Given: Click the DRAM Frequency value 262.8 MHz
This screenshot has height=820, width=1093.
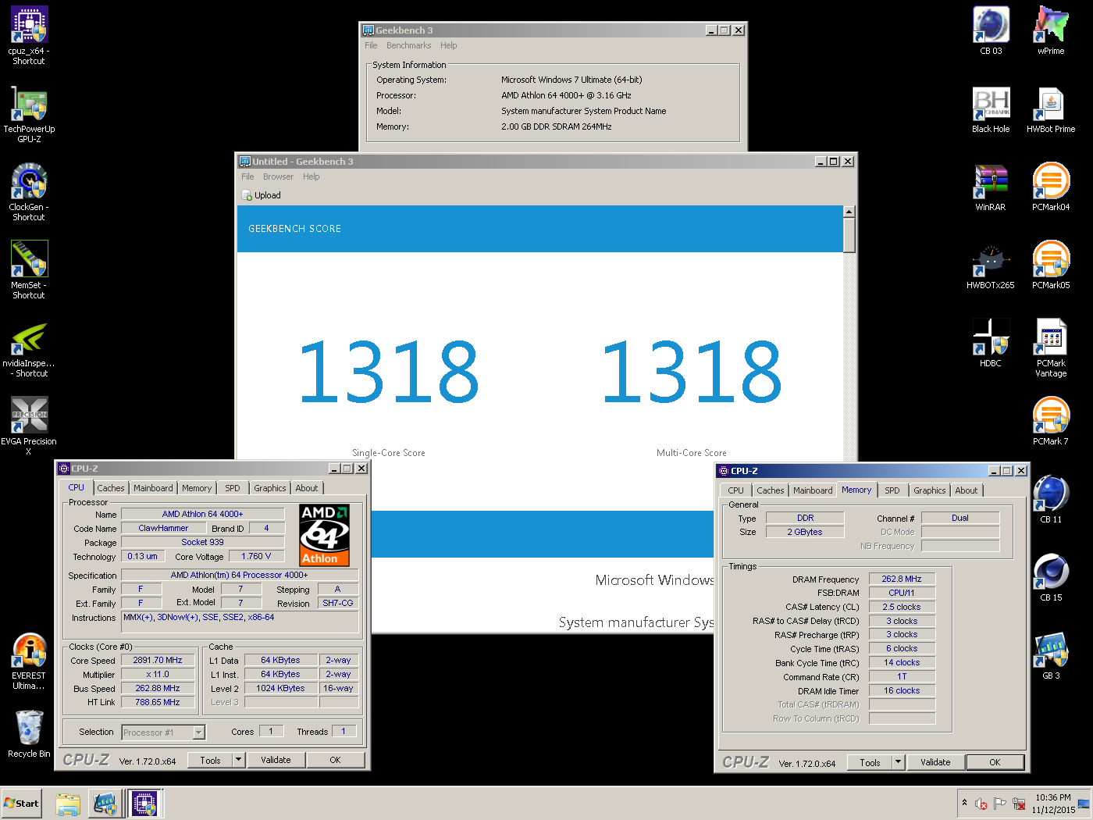Looking at the screenshot, I should pos(902,579).
